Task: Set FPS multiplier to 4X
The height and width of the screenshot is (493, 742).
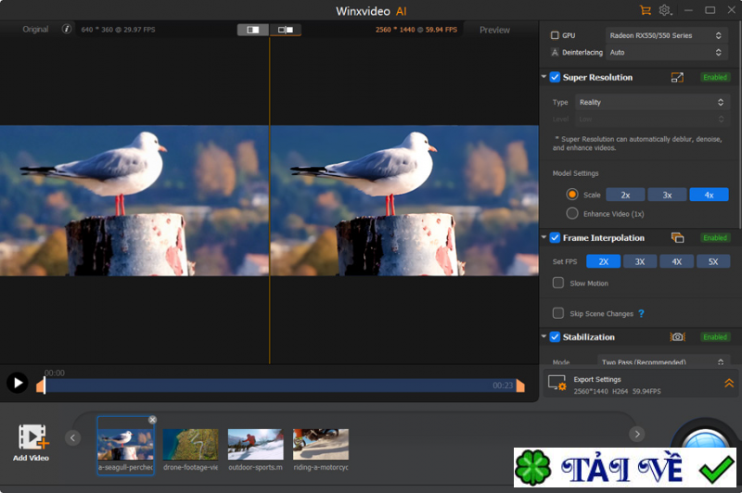Action: [676, 261]
